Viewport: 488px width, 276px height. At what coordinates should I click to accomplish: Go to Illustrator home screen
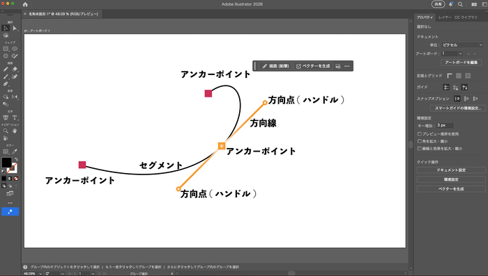pos(25,4)
